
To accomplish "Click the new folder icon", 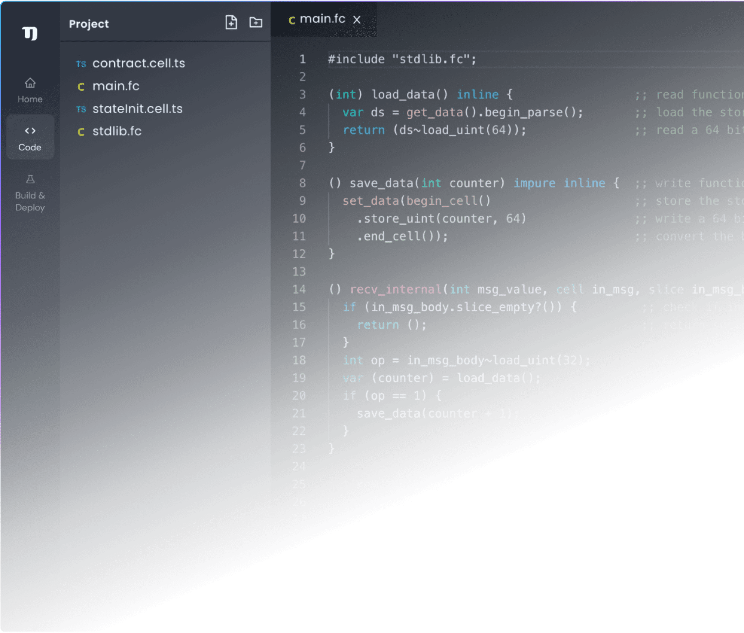I will click(x=255, y=22).
